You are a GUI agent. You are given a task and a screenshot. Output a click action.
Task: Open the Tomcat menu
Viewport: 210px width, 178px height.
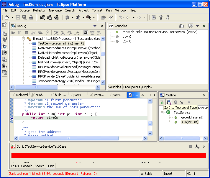click(x=97, y=10)
